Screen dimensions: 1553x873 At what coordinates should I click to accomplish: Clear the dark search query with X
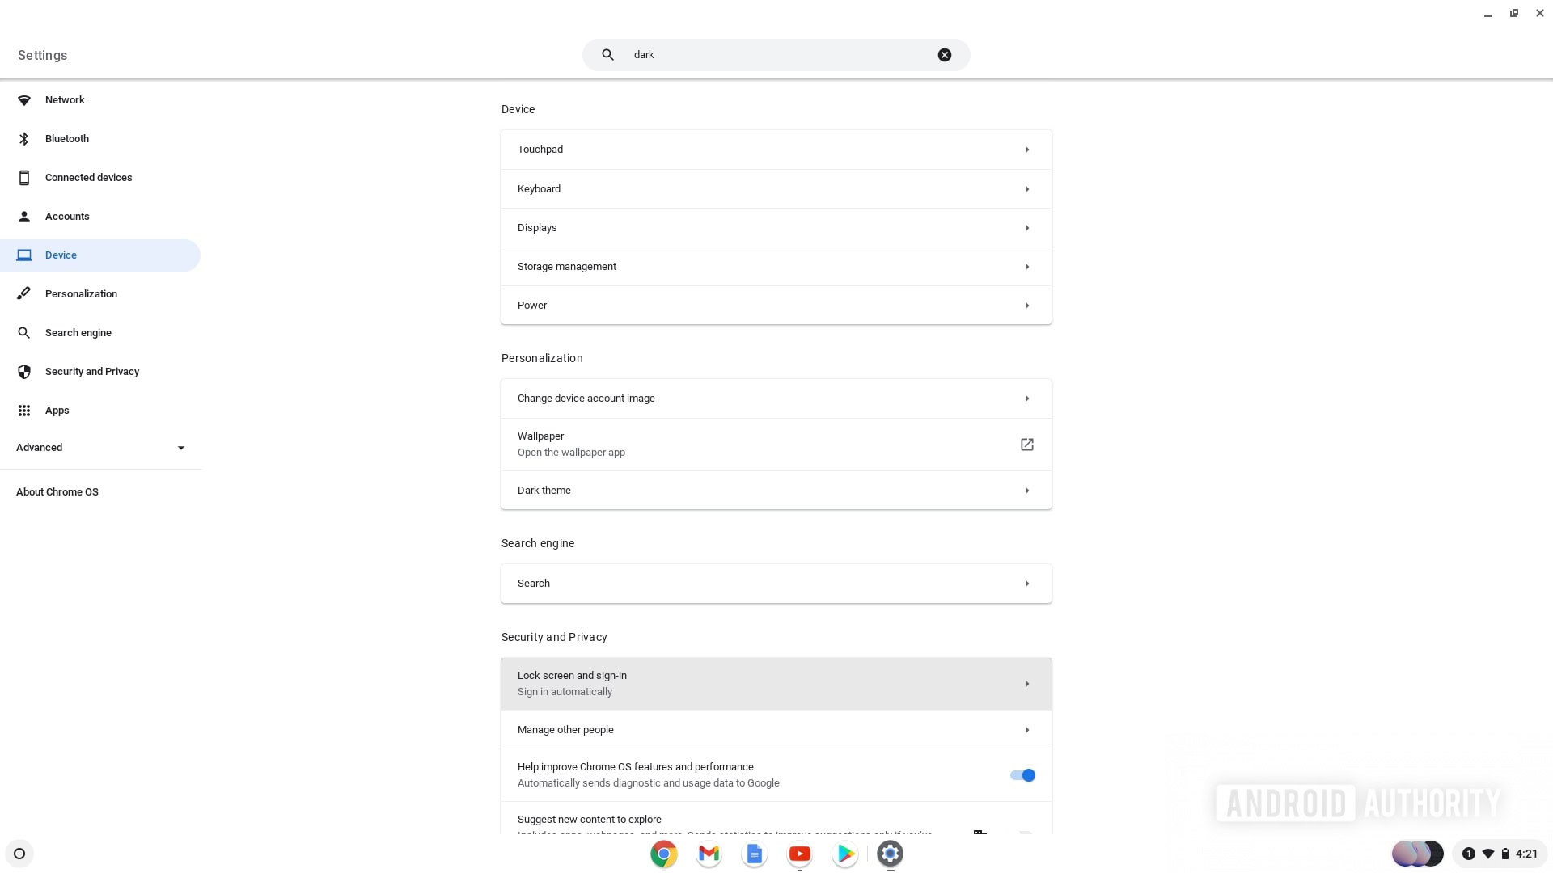[943, 54]
